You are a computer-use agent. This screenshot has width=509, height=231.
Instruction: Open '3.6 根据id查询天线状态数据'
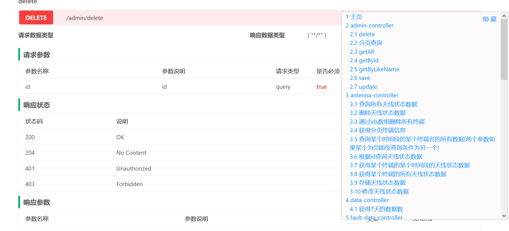[x=386, y=157]
